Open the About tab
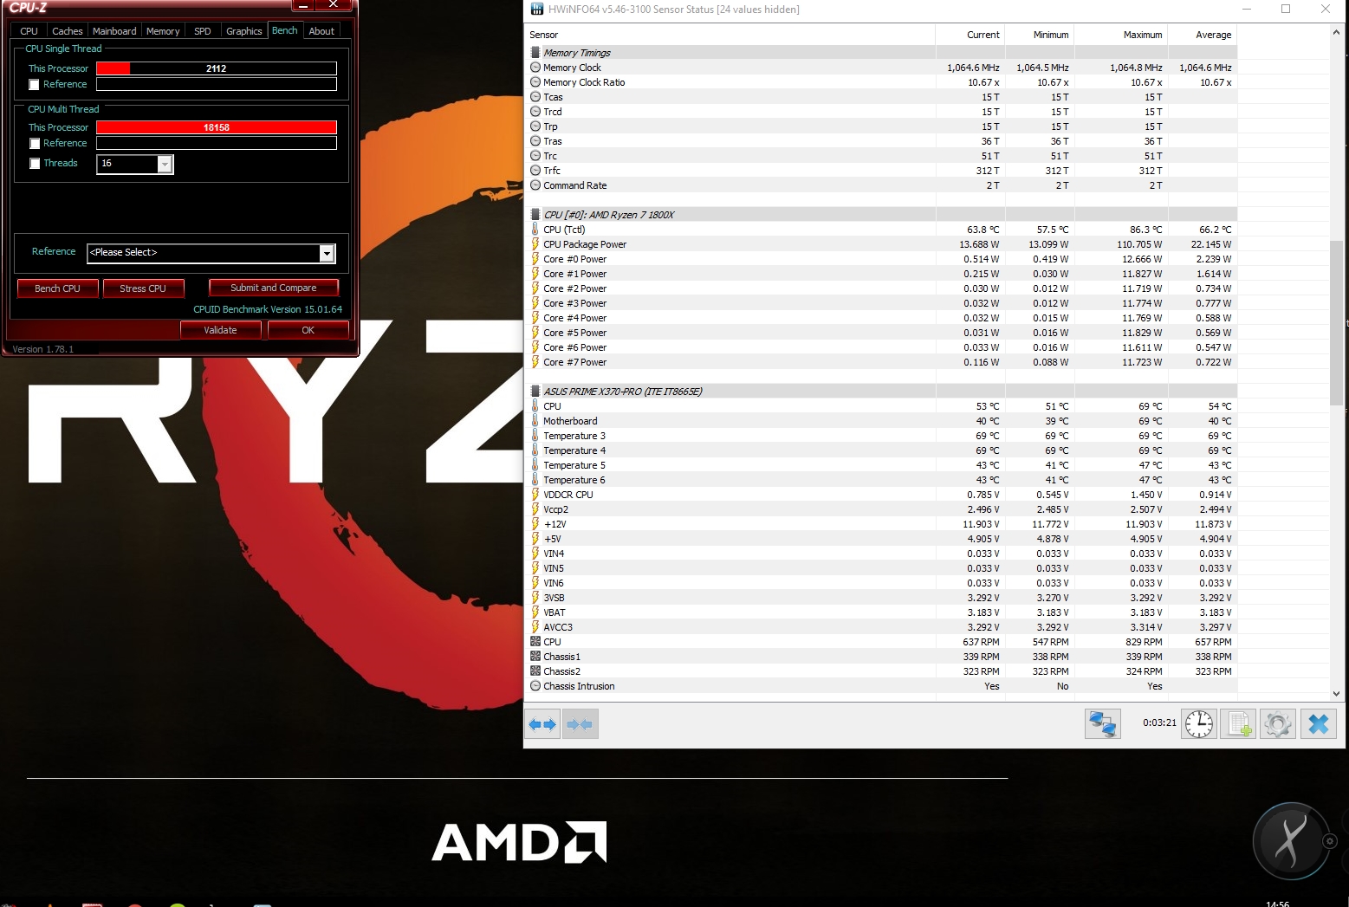The width and height of the screenshot is (1349, 907). [x=321, y=31]
